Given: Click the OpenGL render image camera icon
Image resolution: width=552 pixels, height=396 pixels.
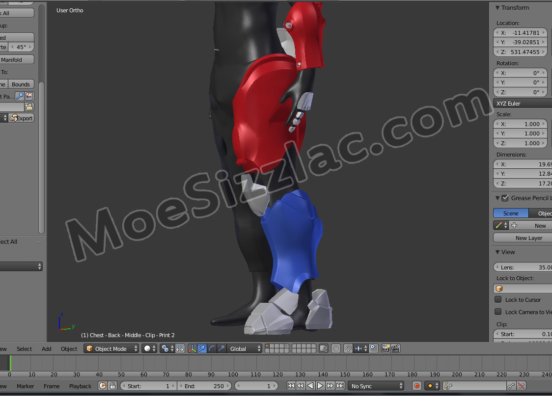Looking at the screenshot, I should coord(386,348).
